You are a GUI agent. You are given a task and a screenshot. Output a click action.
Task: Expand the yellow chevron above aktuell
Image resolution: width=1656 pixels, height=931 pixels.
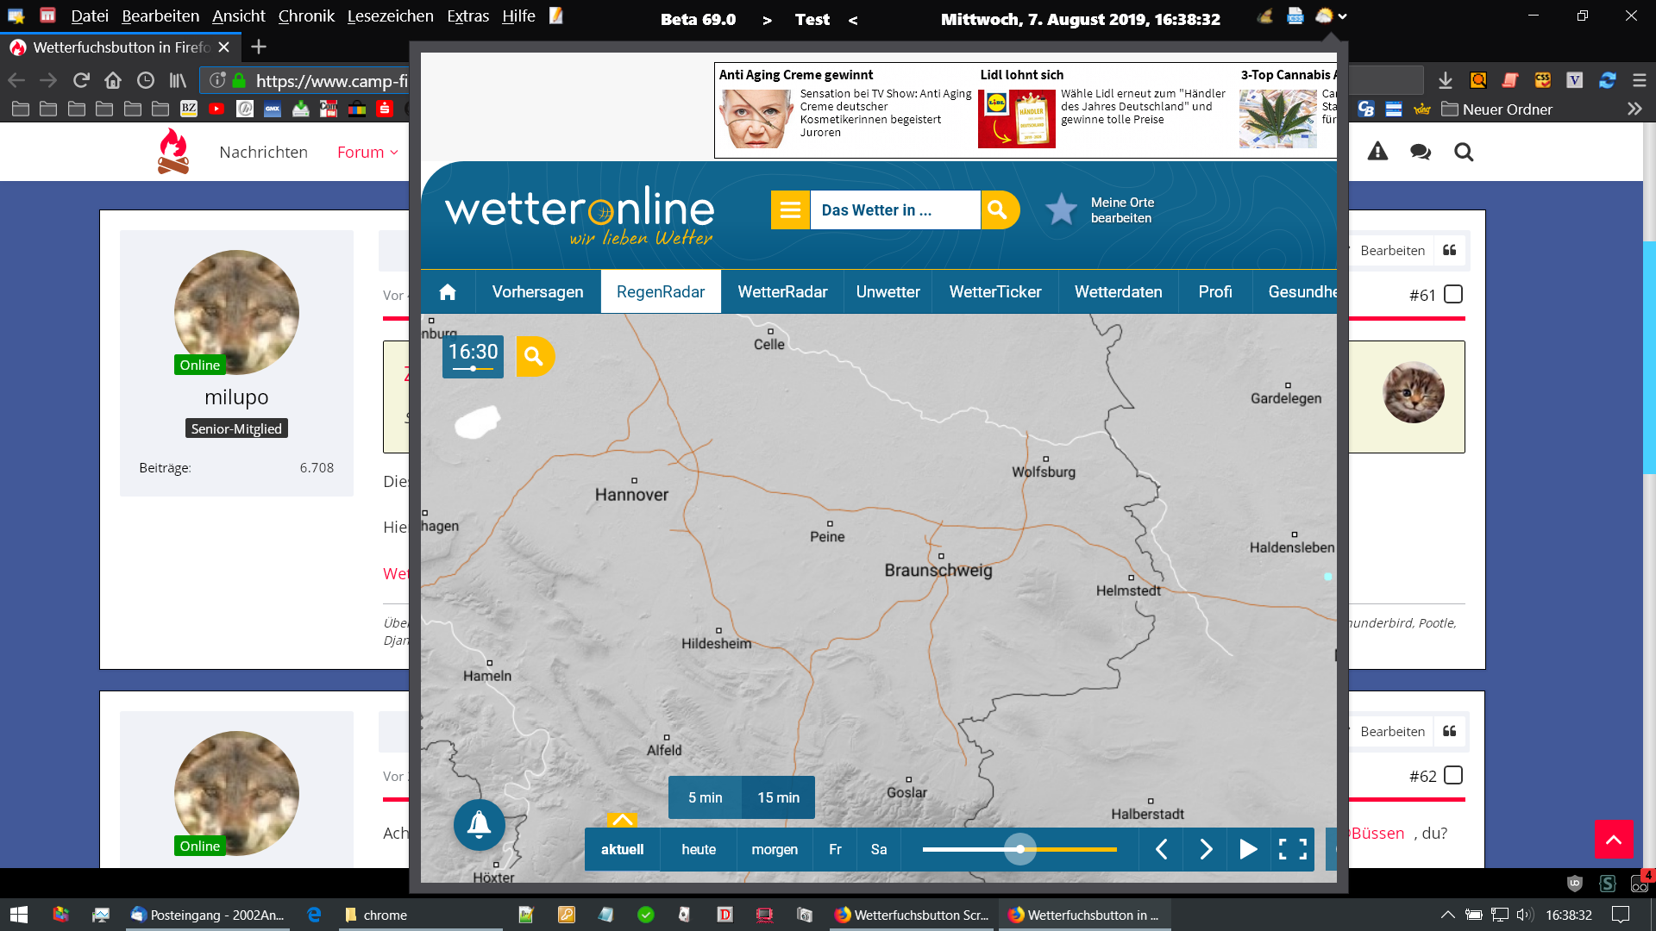[x=622, y=820]
